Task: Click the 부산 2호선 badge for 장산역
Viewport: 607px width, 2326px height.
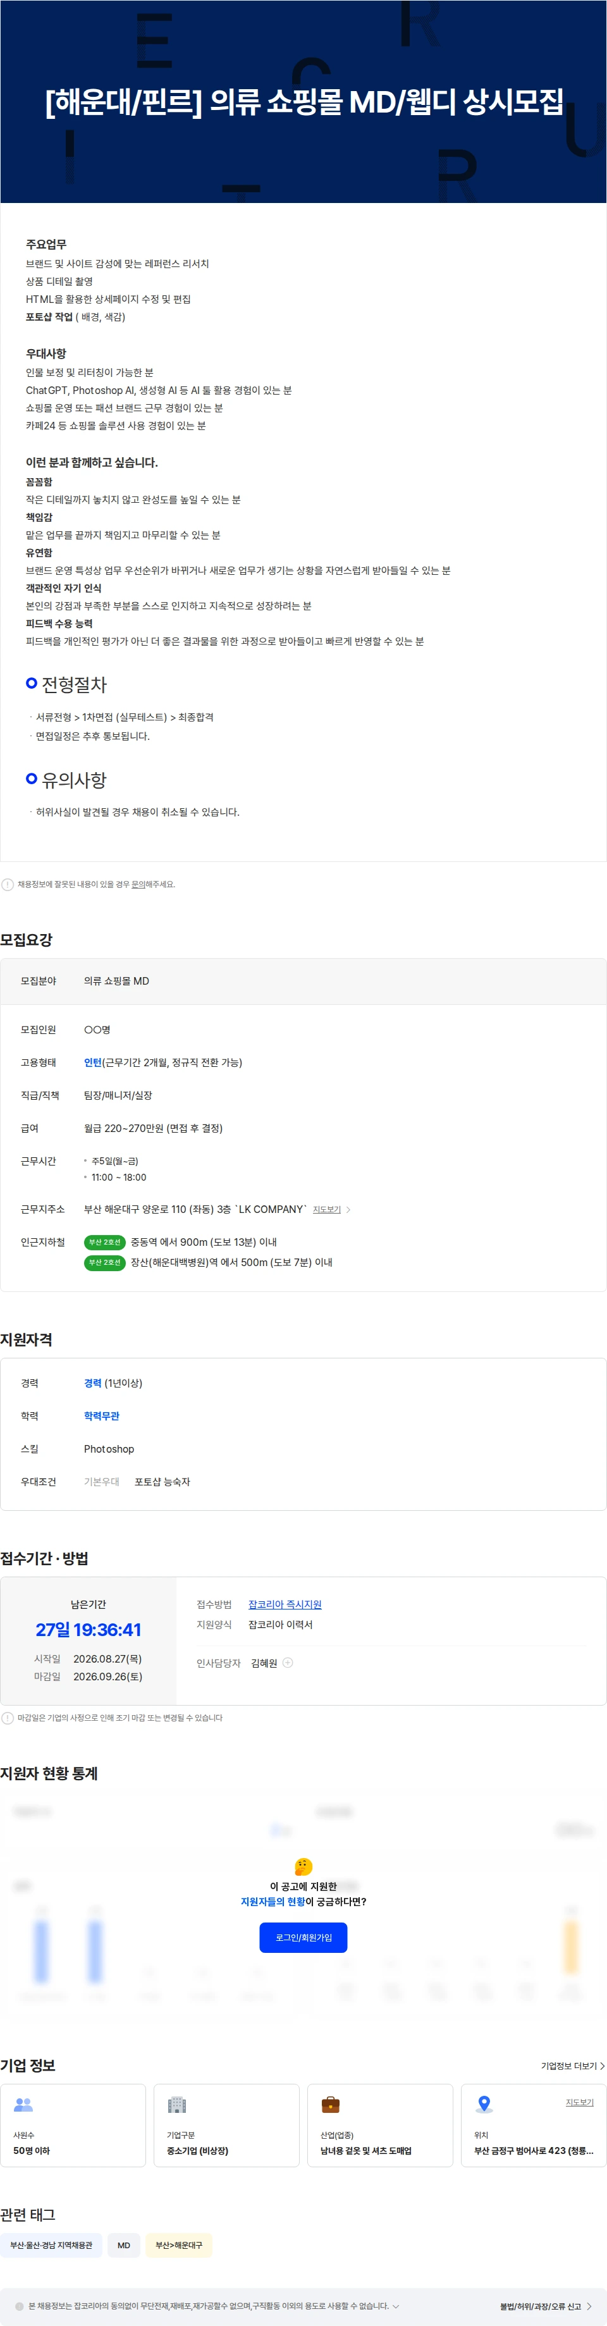Action: [105, 1262]
